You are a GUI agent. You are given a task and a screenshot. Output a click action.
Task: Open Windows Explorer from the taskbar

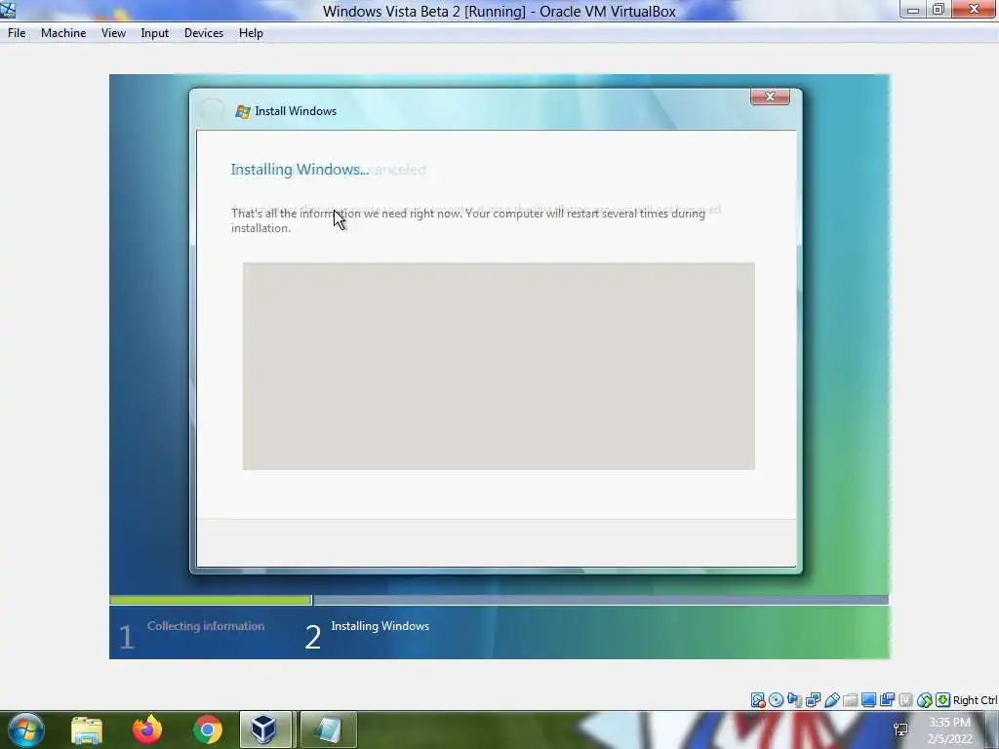point(87,729)
